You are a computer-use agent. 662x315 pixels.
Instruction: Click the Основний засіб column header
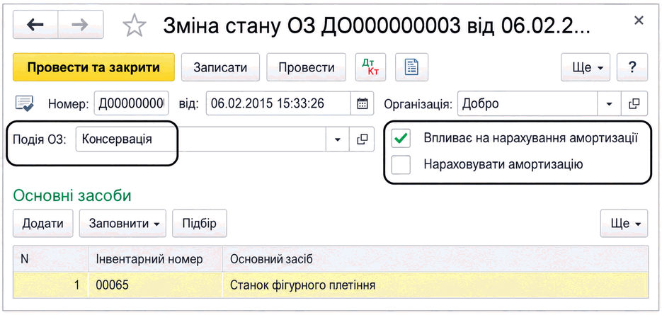coord(435,259)
